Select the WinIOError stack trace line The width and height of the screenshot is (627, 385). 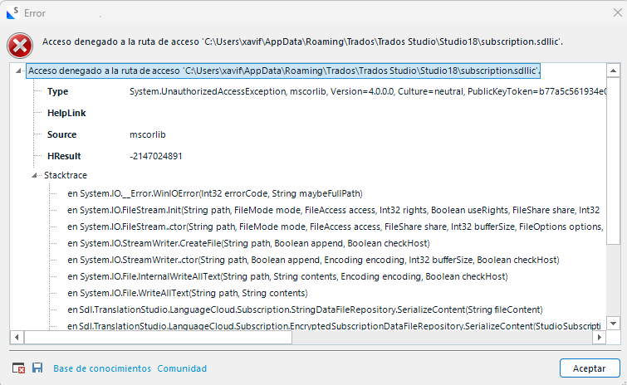click(215, 193)
